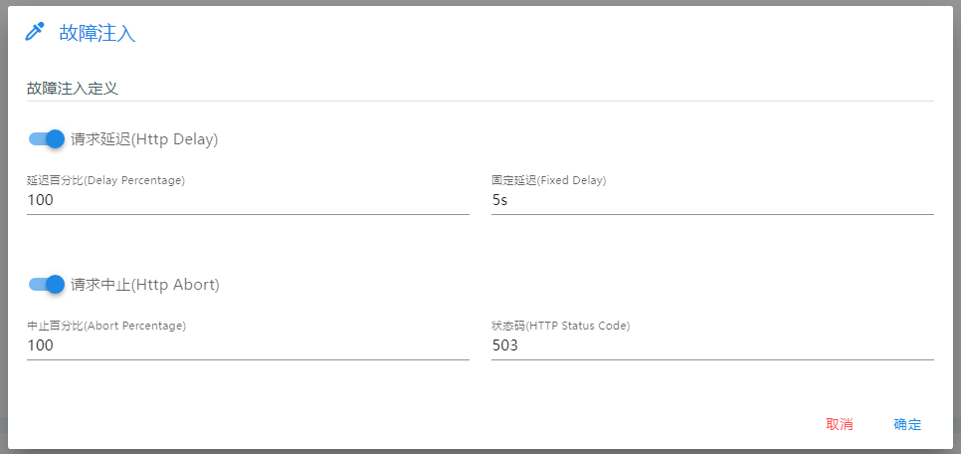Confirm settings with the blue 确定 button
The height and width of the screenshot is (454, 961).
(x=907, y=424)
